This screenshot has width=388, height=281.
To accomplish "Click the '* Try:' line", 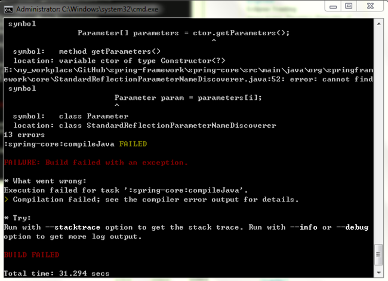I will (17, 218).
